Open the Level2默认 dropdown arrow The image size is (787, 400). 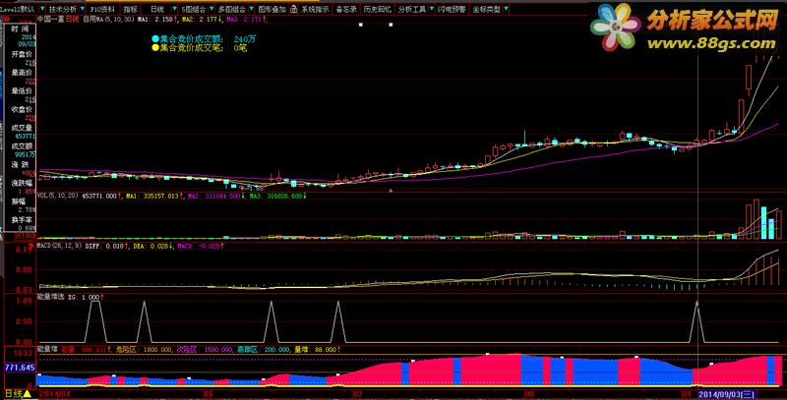coord(41,9)
